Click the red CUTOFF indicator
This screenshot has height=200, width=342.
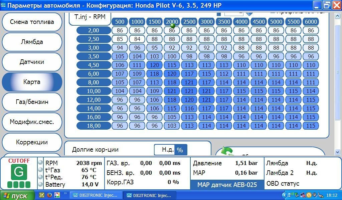click(19, 161)
